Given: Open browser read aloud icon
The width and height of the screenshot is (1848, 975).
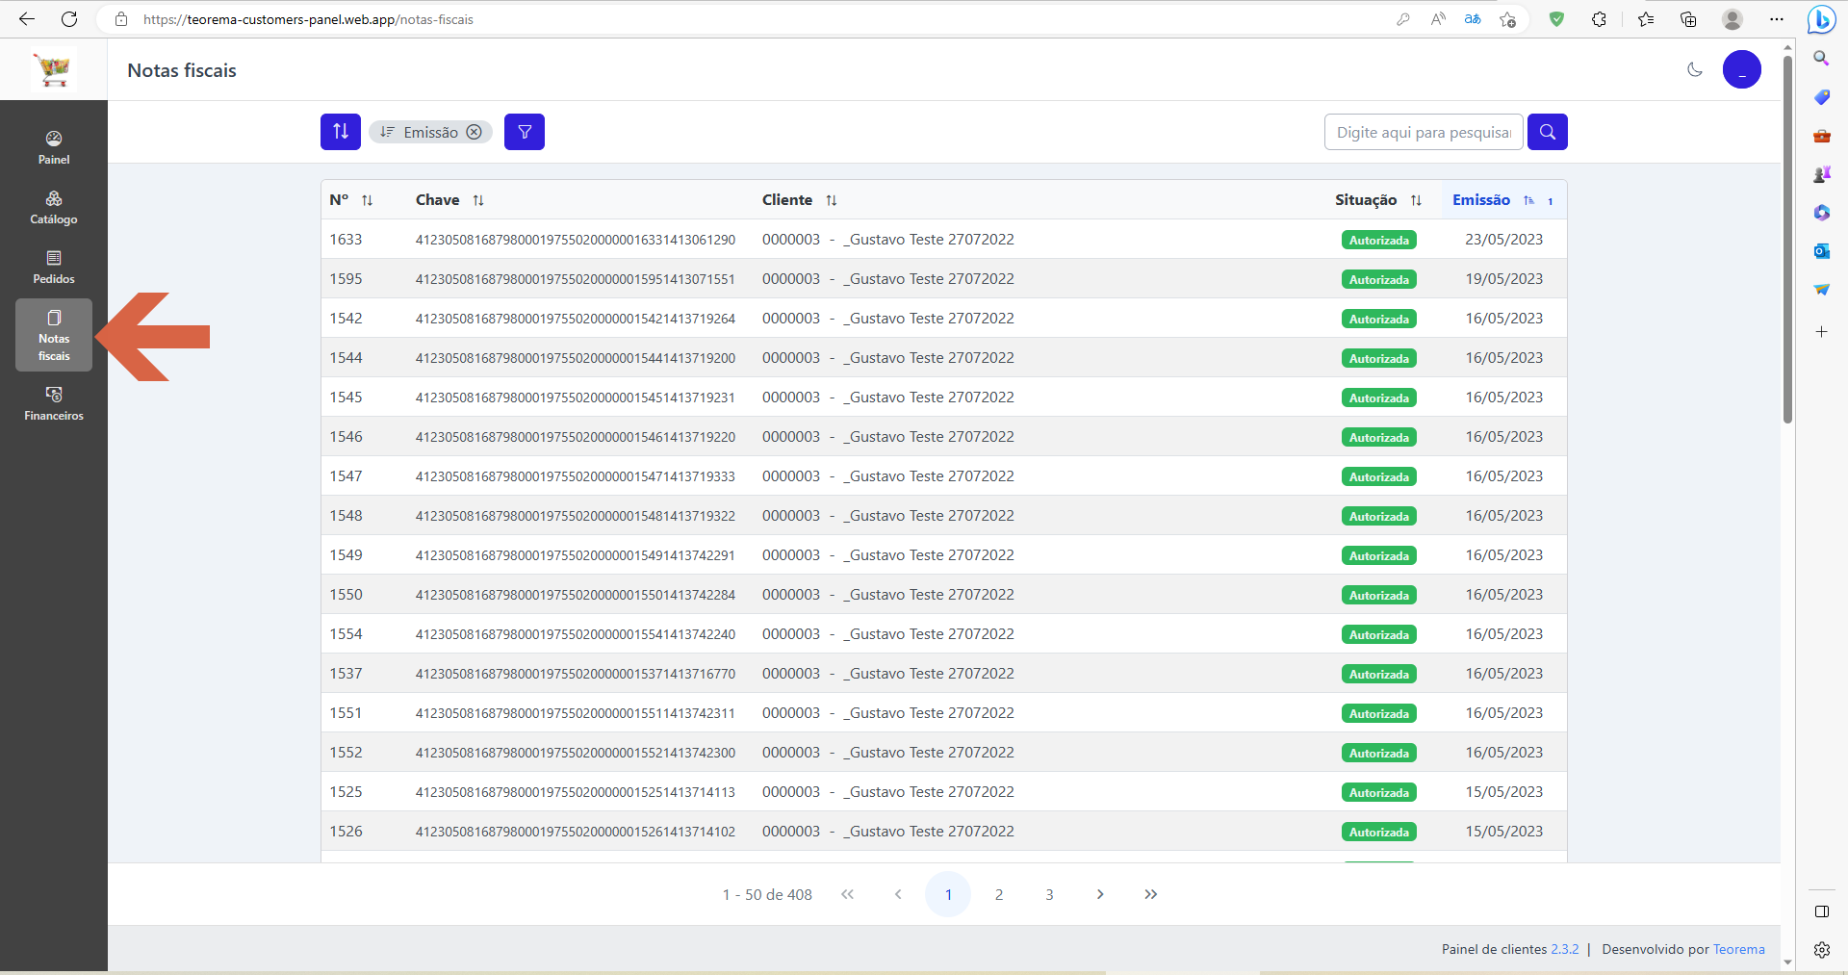Looking at the screenshot, I should click(1438, 19).
